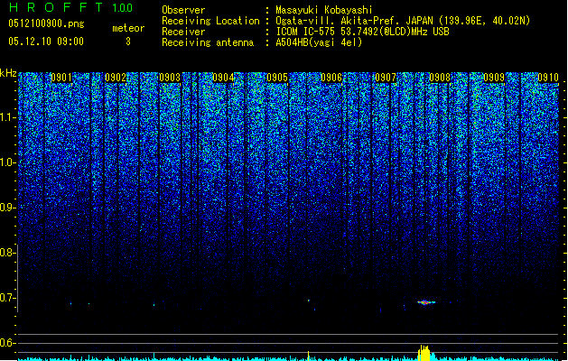Click the 1.0 frequency axis label

coord(7,162)
